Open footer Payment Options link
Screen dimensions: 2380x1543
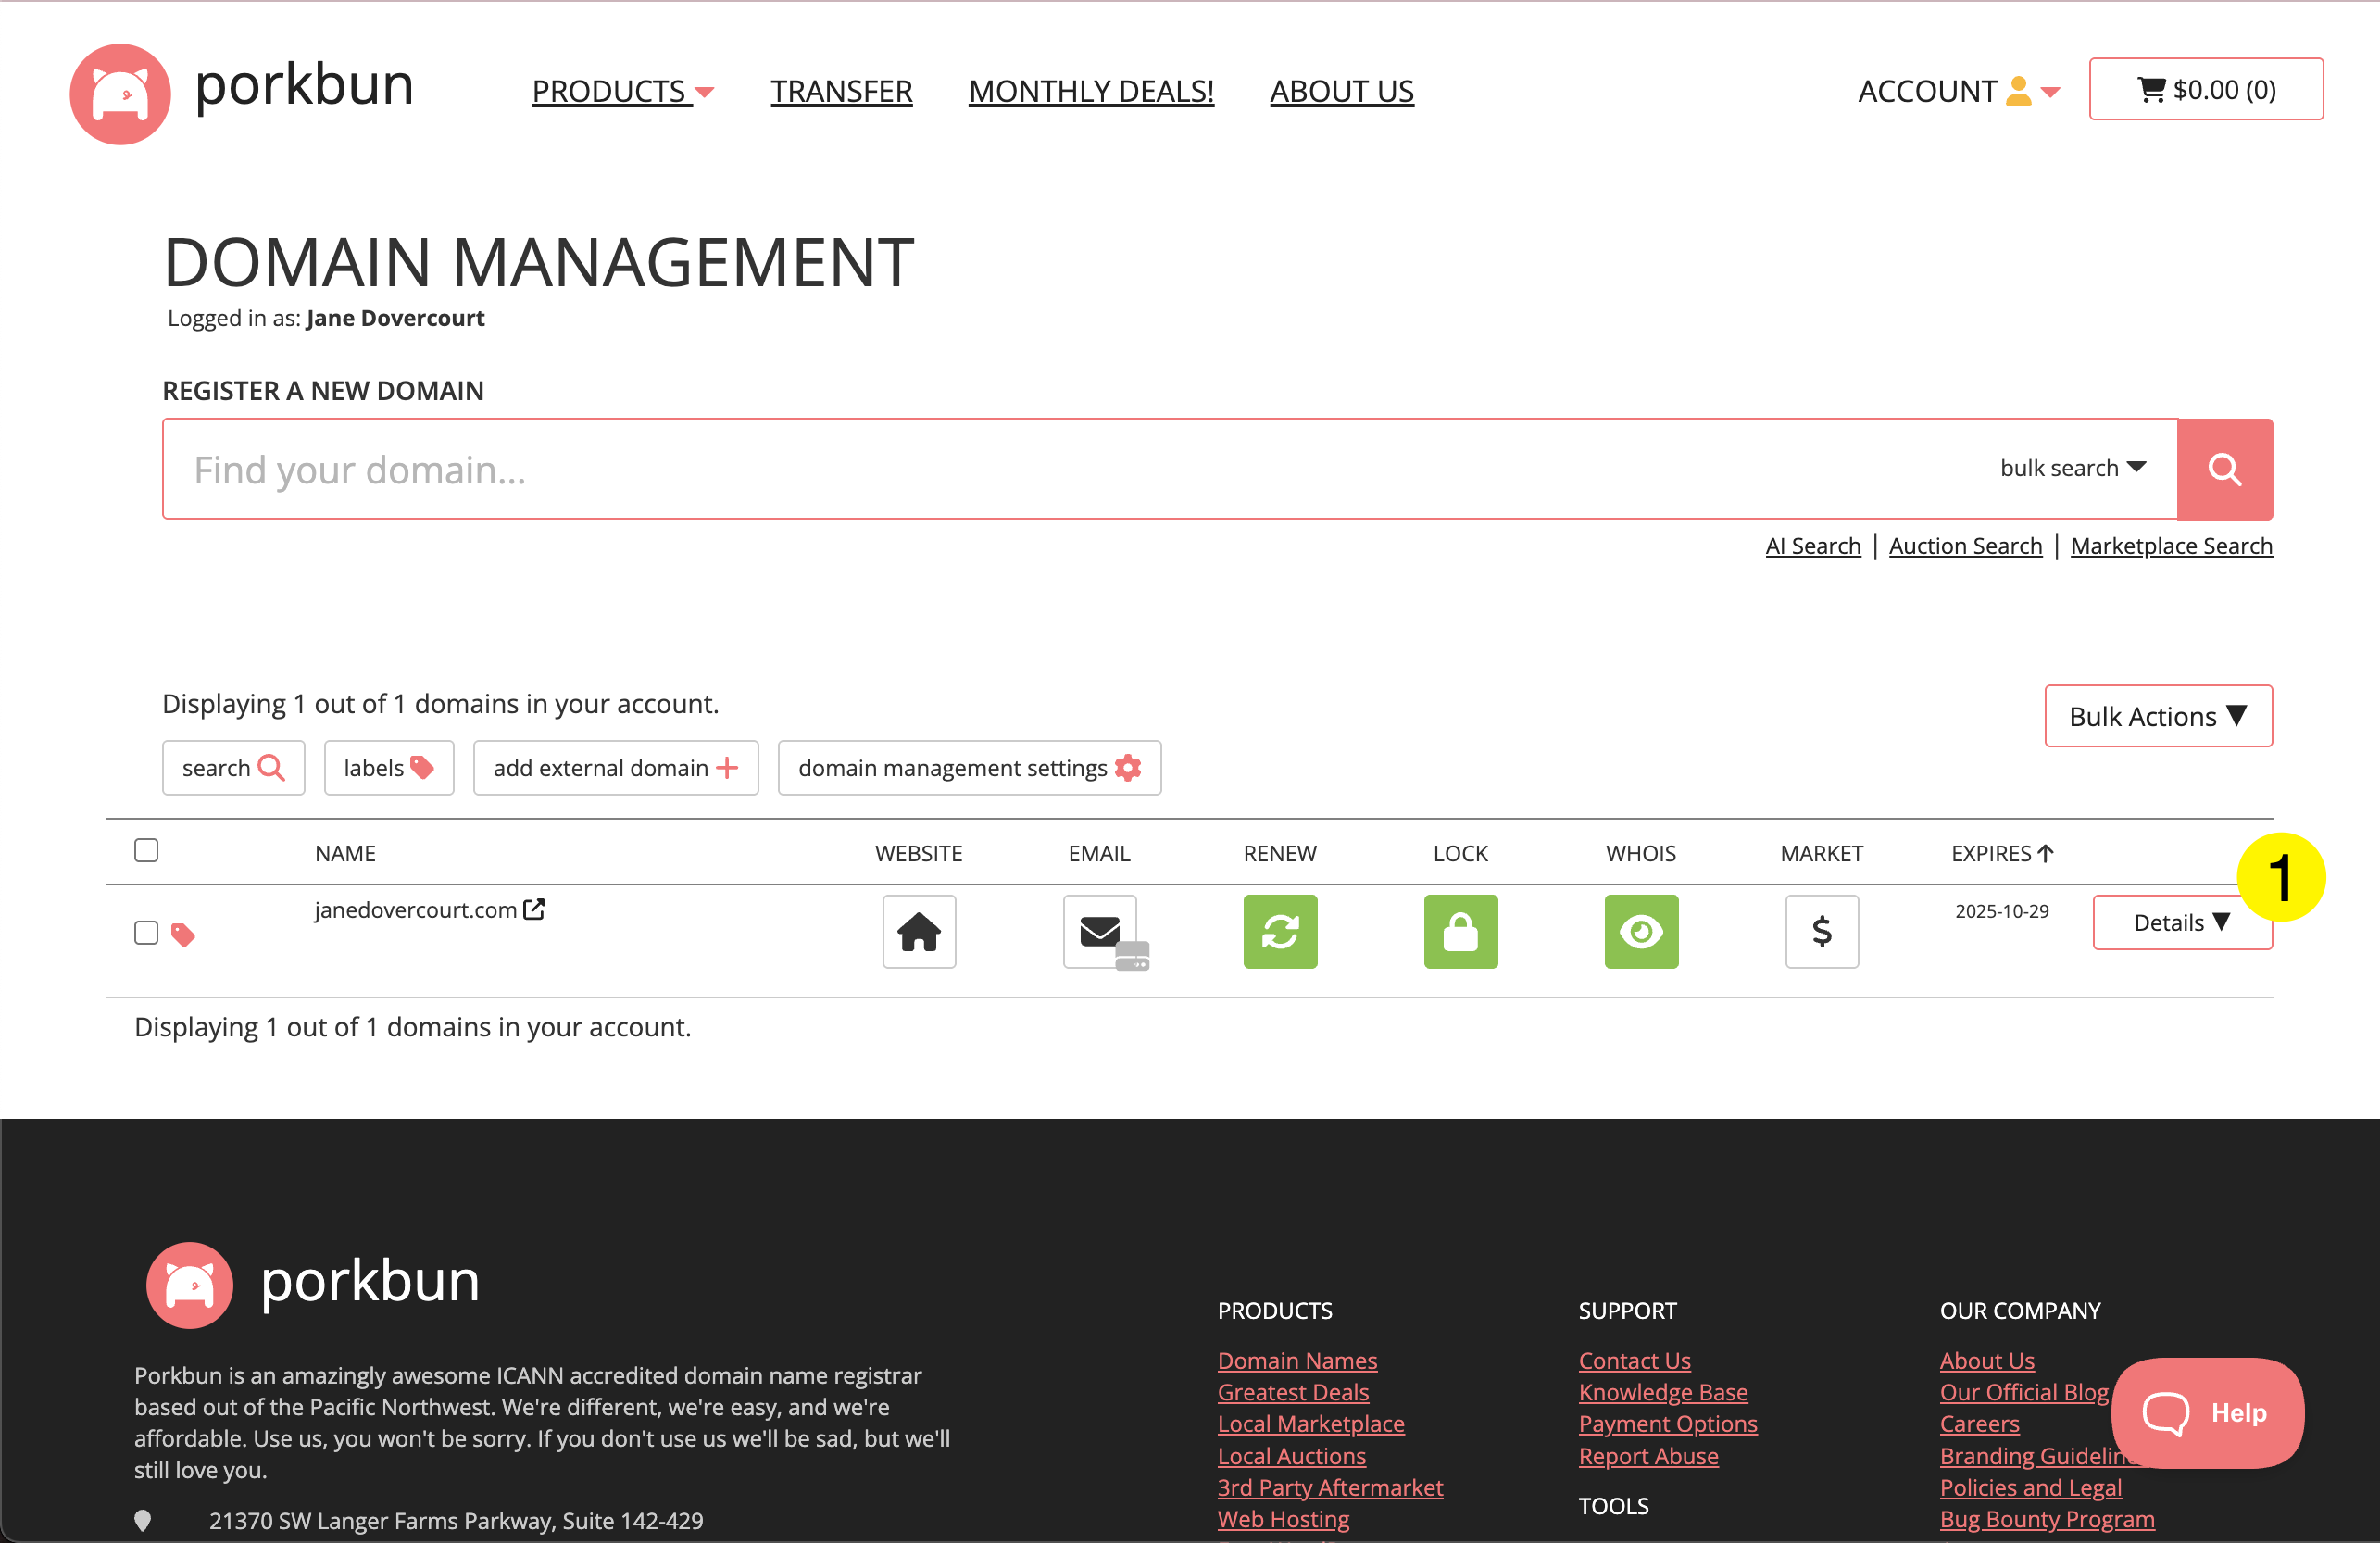(1668, 1423)
